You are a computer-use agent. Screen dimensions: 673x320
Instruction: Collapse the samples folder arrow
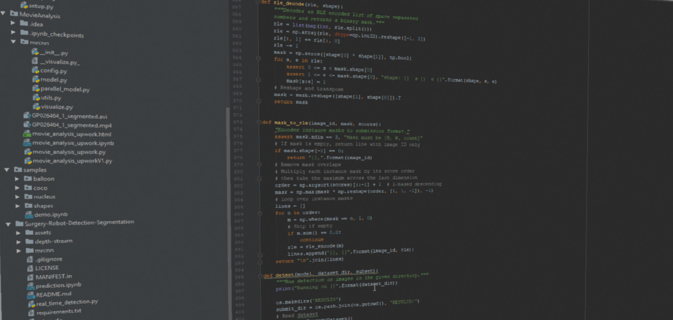7,170
